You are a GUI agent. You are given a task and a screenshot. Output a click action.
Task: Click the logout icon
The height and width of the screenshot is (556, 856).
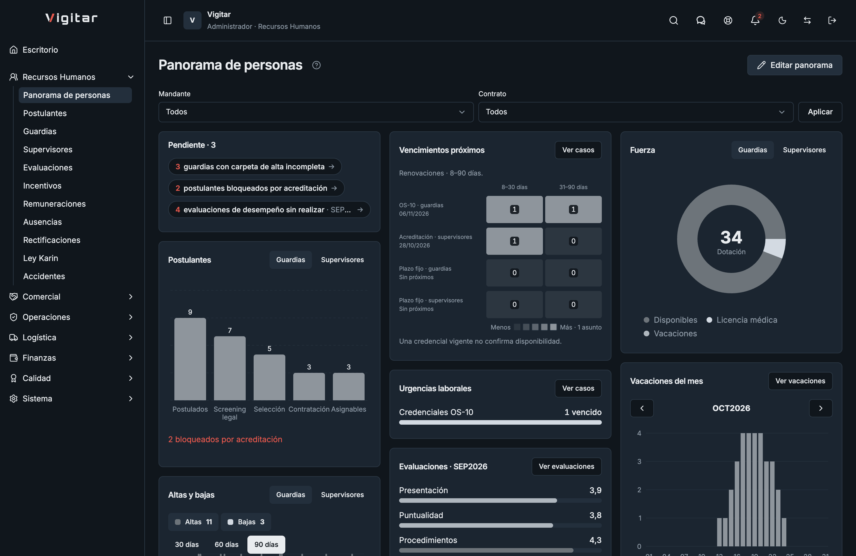point(832,20)
